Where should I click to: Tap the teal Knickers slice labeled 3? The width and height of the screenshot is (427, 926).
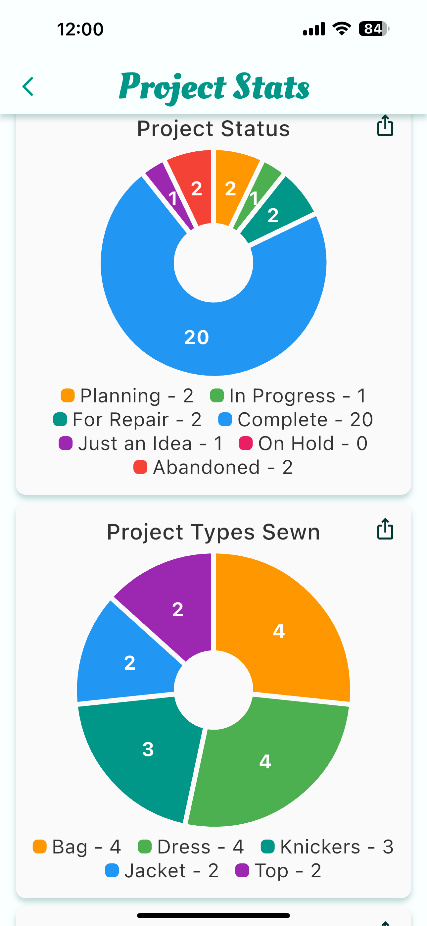pos(147,749)
